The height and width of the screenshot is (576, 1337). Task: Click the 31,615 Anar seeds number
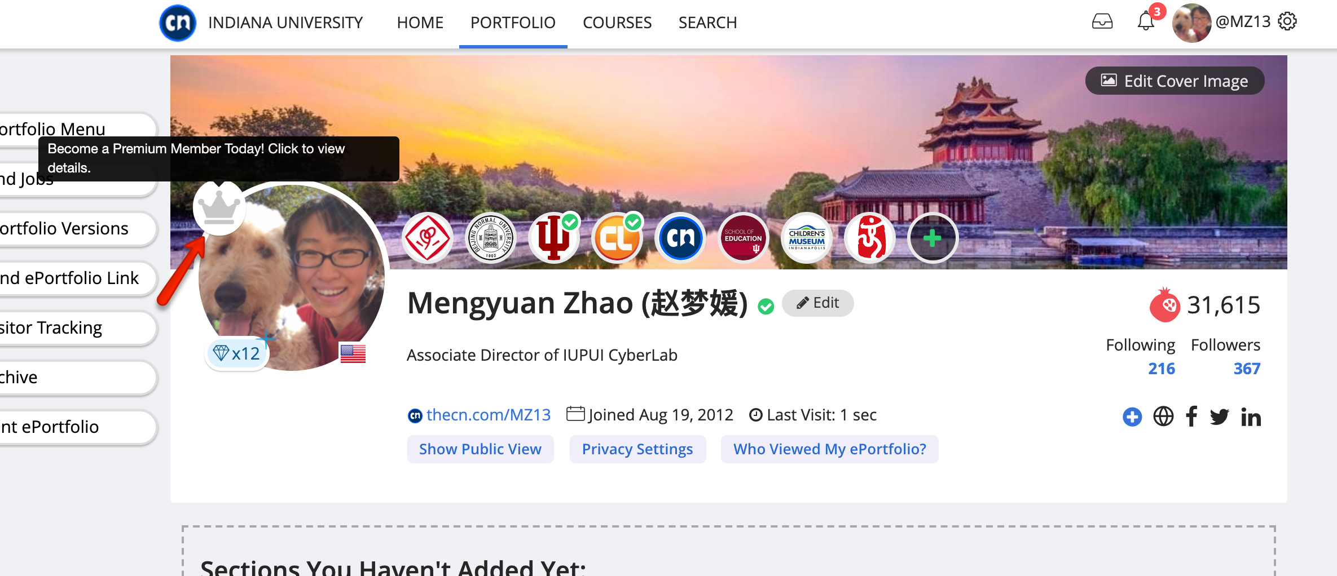click(x=1224, y=305)
